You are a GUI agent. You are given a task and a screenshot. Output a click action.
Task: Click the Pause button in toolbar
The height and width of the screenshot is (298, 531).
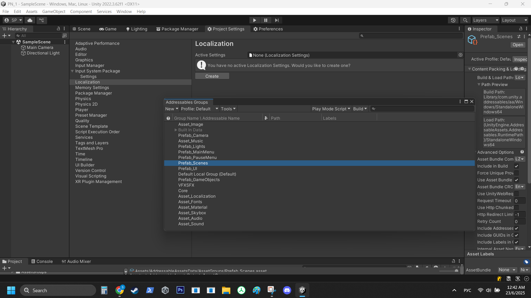(266, 20)
